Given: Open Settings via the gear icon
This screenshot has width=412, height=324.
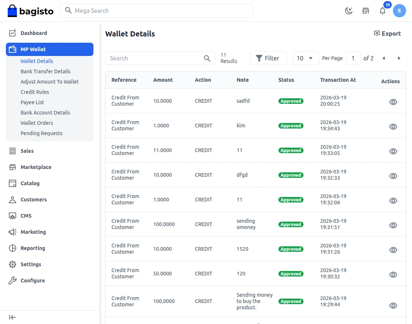Looking at the screenshot, I should point(12,264).
